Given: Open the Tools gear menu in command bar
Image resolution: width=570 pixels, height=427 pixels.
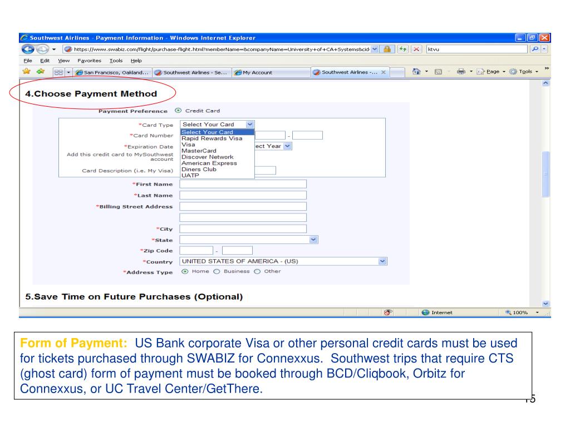Looking at the screenshot, I should 524,72.
